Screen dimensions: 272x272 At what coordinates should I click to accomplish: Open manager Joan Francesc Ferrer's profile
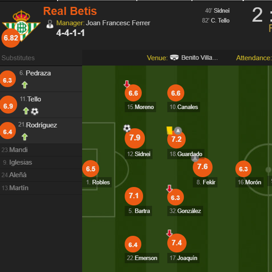click(118, 23)
